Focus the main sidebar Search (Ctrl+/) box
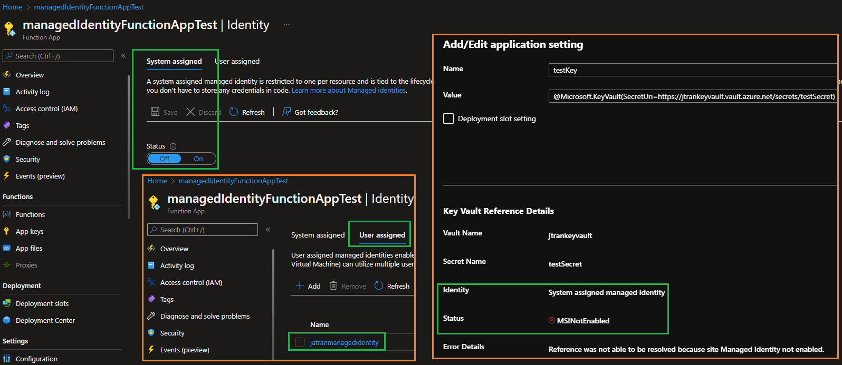 (x=58, y=56)
